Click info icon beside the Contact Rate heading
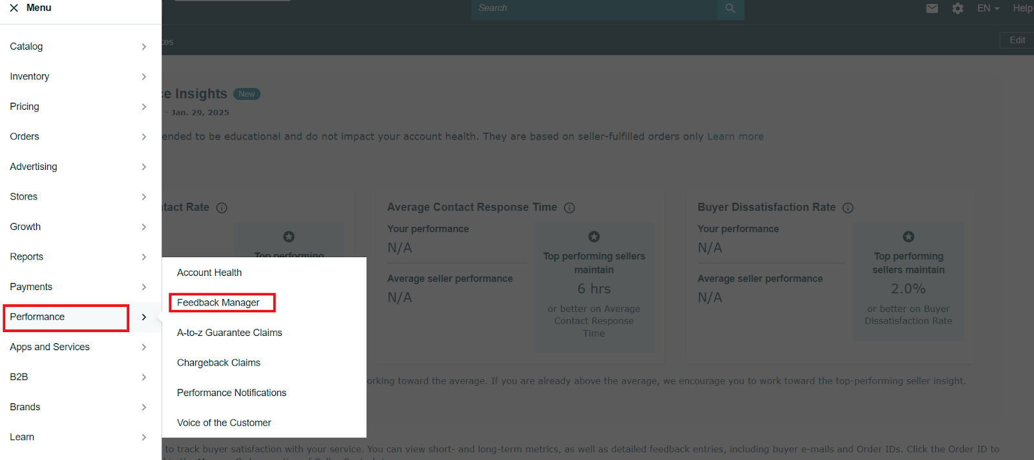1034x460 pixels. (222, 207)
